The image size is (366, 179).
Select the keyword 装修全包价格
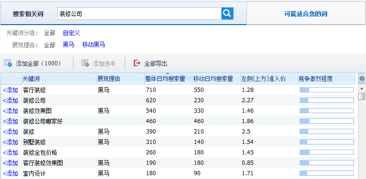click(x=40, y=152)
